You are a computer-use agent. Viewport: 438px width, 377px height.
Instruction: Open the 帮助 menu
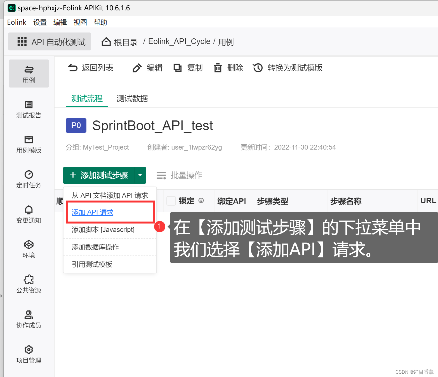coord(100,22)
